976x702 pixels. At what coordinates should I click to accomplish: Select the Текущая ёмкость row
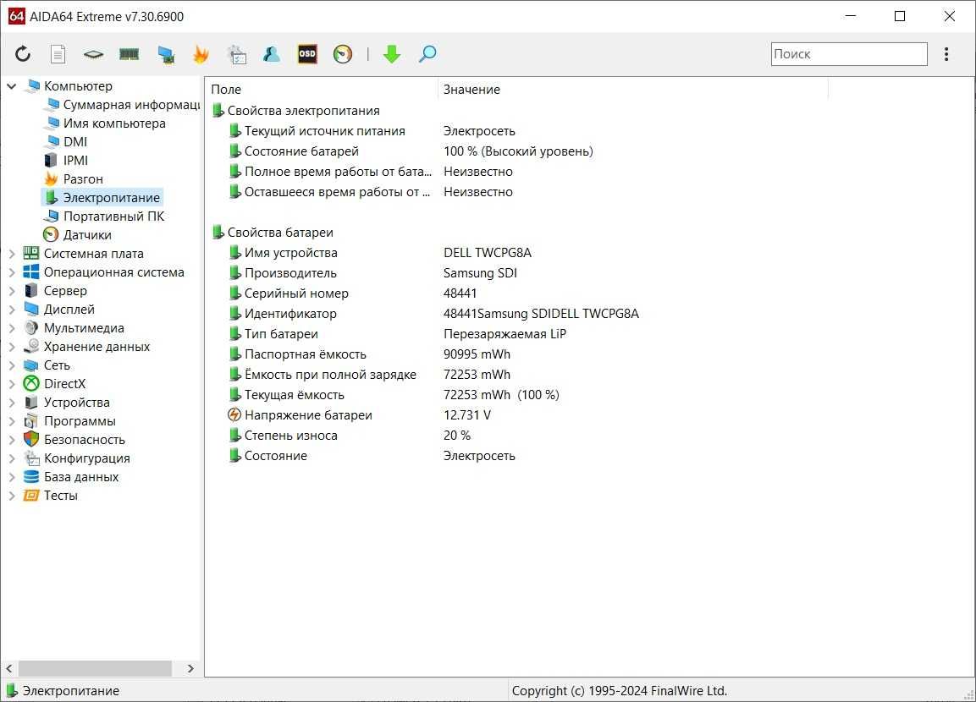(x=394, y=395)
